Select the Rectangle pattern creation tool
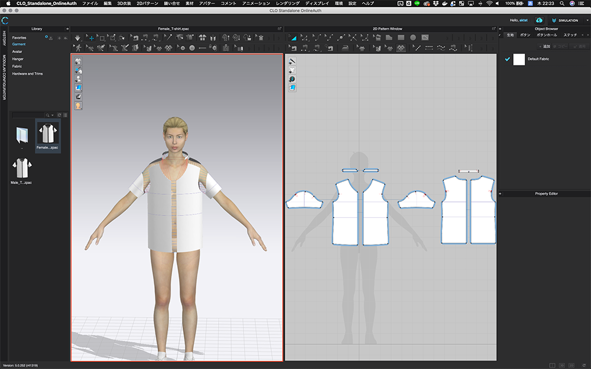Image resolution: width=591 pixels, height=369 pixels. pos(401,38)
